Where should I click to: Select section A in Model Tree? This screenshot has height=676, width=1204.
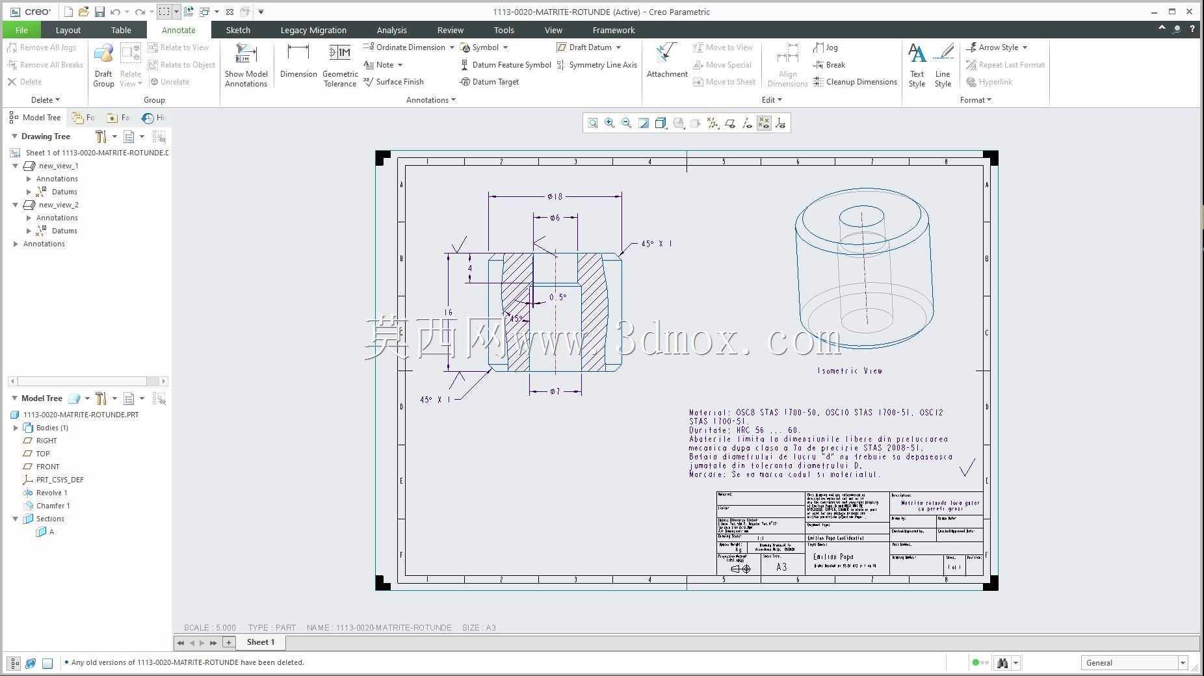tap(46, 532)
